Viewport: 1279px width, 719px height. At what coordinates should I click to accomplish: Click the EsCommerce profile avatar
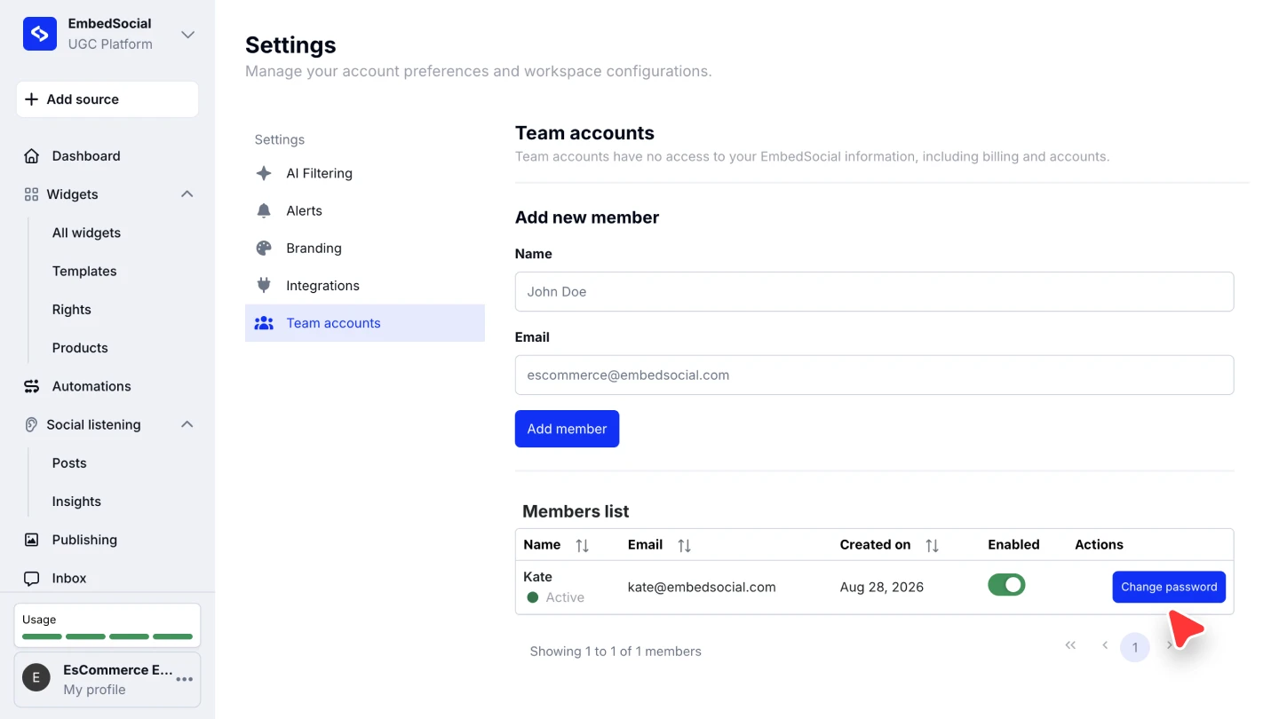click(x=36, y=678)
